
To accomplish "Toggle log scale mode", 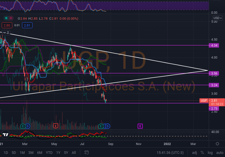I will pyautogui.click(x=210, y=153).
